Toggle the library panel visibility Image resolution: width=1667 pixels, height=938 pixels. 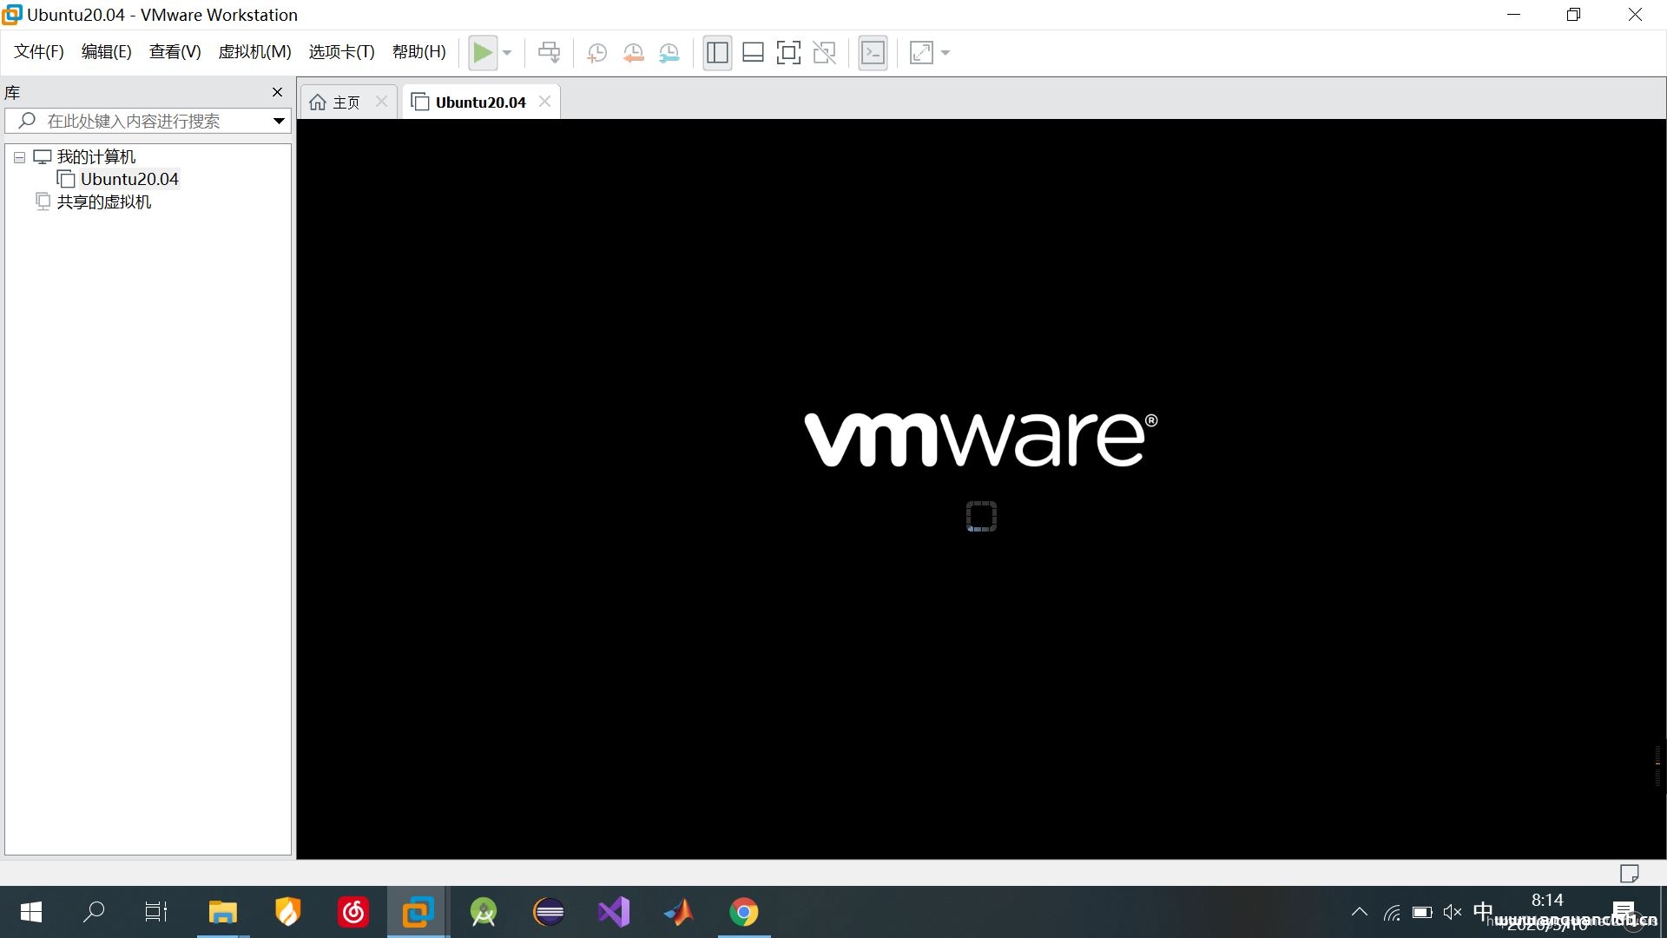[717, 52]
